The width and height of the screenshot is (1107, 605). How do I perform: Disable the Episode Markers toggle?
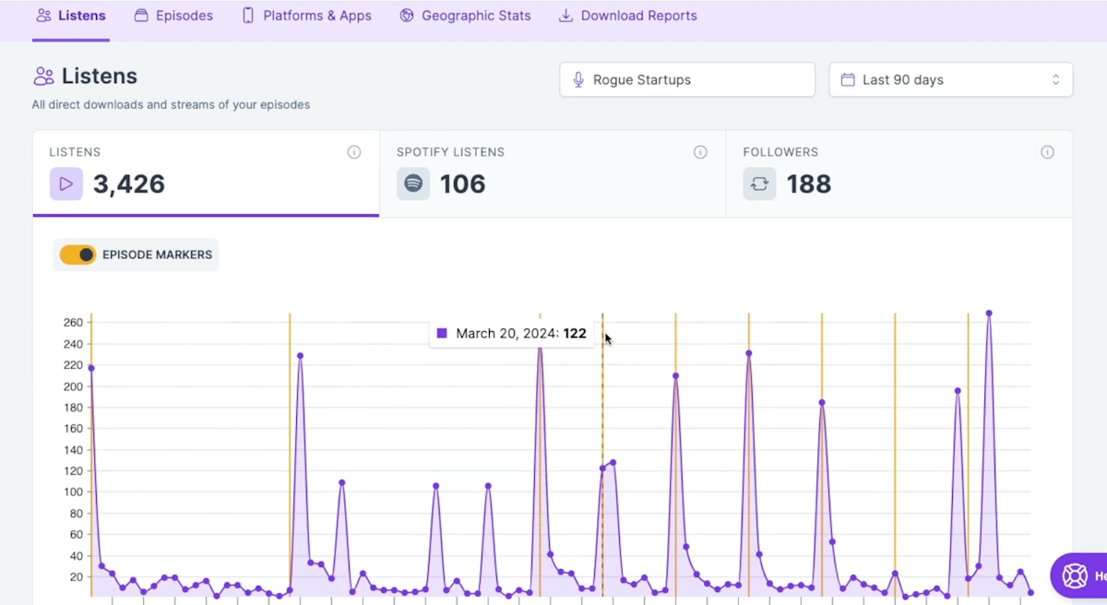(x=78, y=254)
